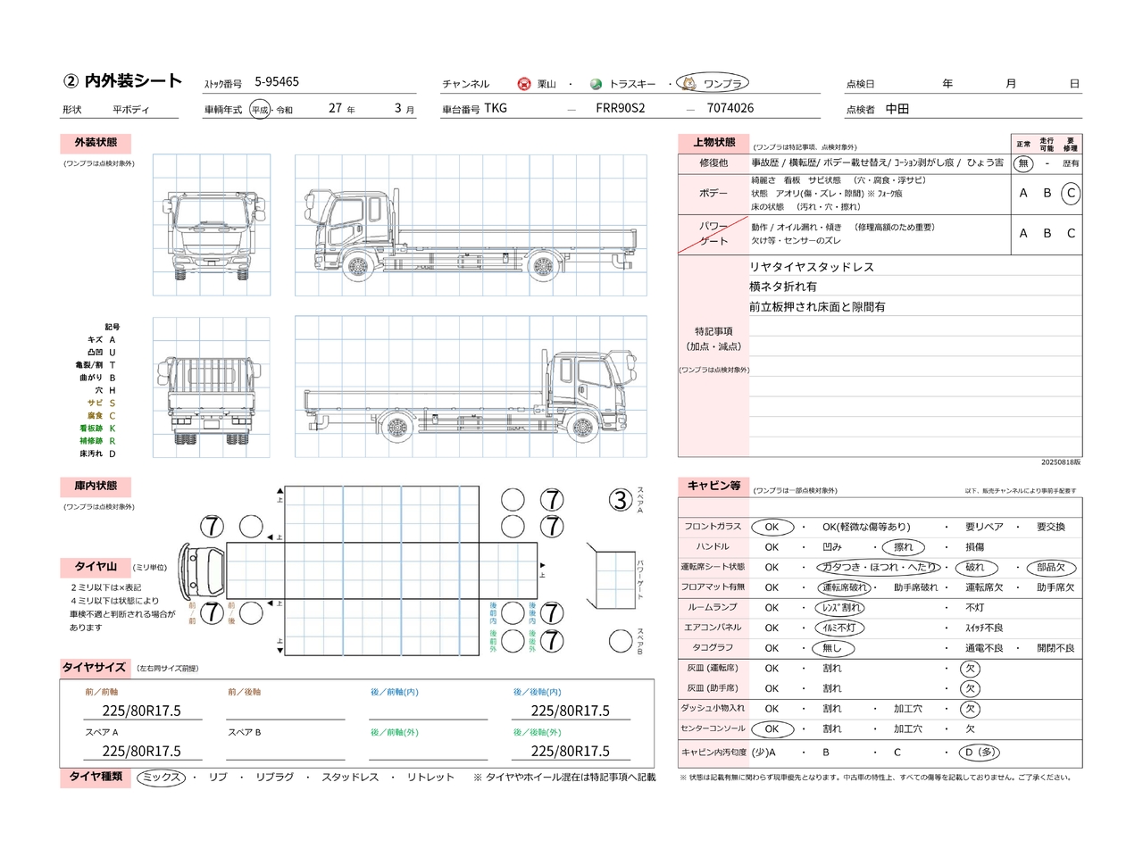This screenshot has width=1143, height=857.
Task: Choose OK for フロントガラス
Action: point(772,527)
